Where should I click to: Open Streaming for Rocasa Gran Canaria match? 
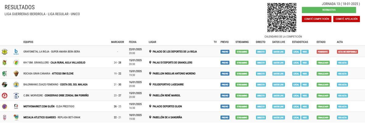tap(242, 74)
